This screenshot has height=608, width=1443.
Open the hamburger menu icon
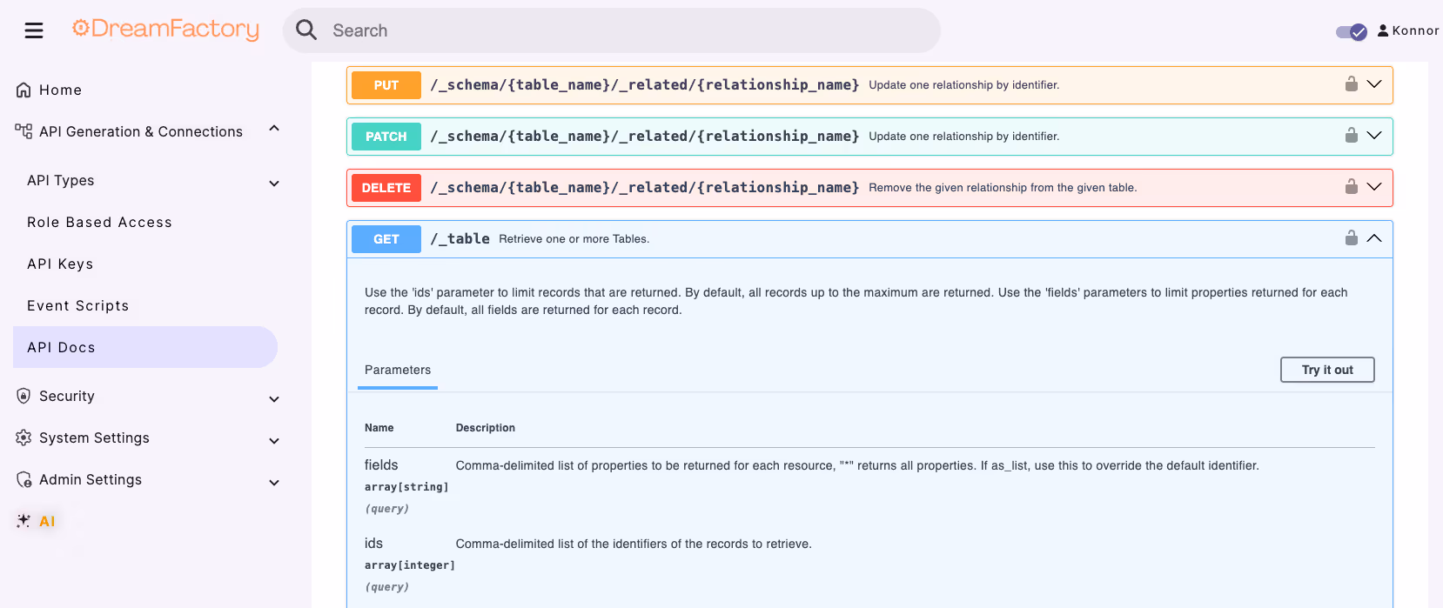(x=34, y=30)
